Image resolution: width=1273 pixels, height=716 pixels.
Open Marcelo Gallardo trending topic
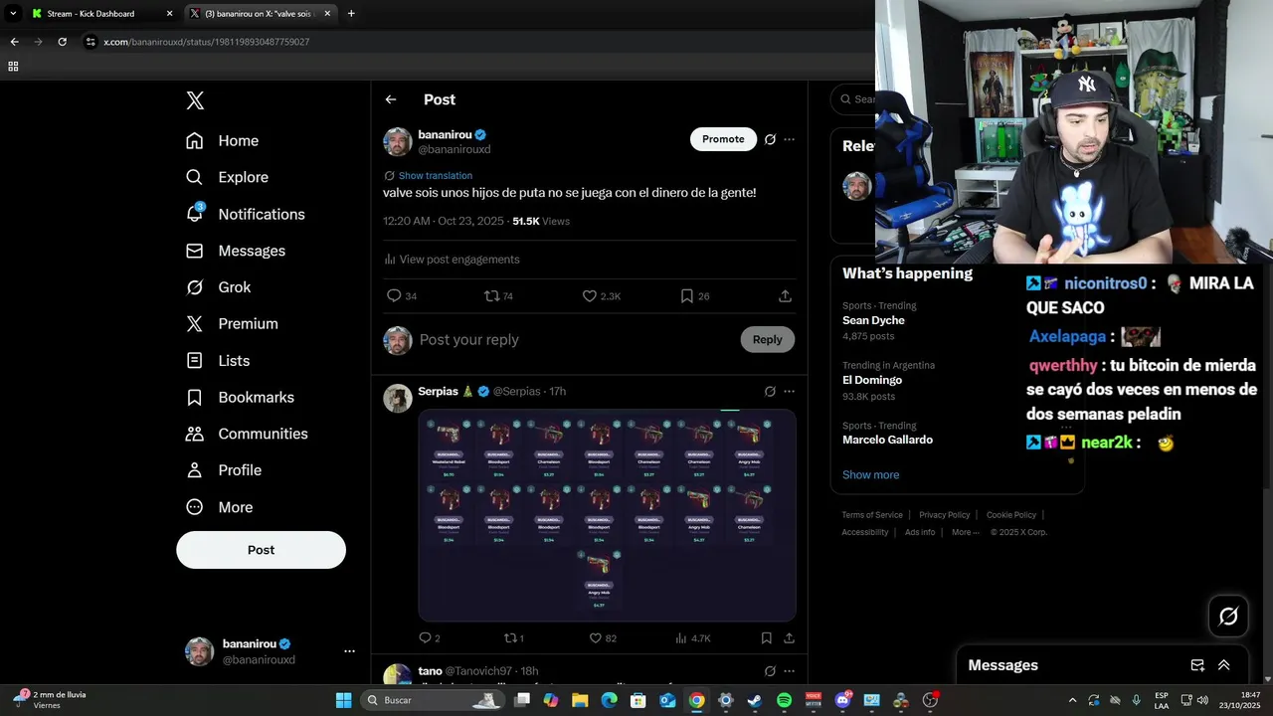887,440
